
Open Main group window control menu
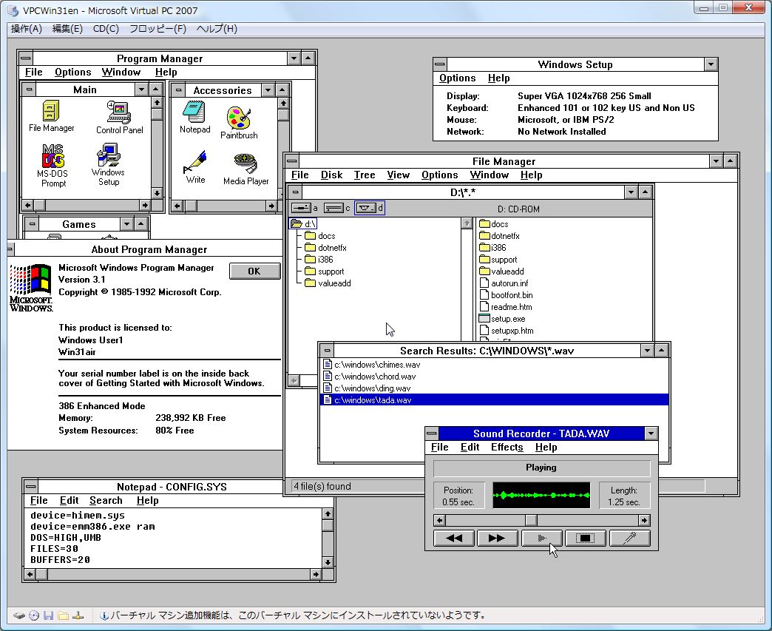click(x=30, y=90)
